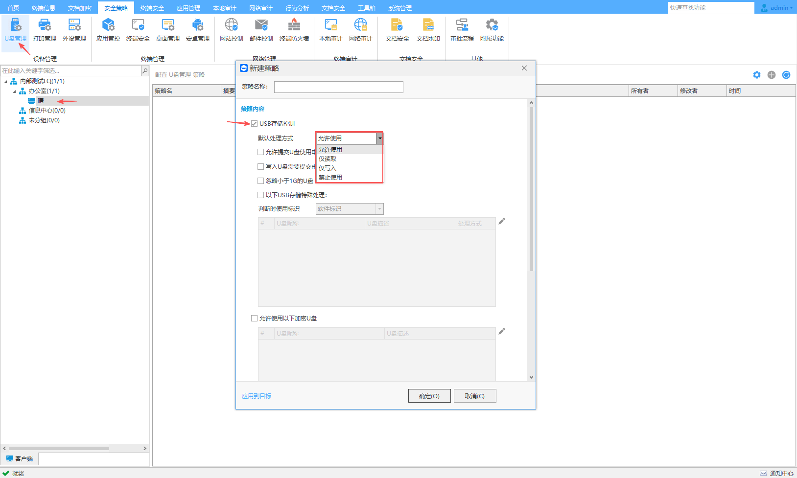Open 审批流程 approval workflow

point(462,29)
